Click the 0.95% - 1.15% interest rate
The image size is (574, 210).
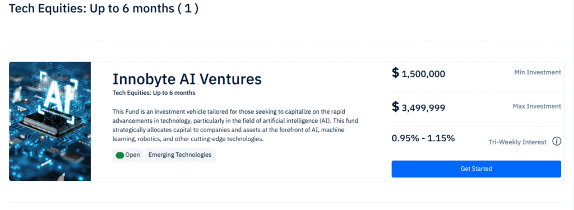[x=423, y=138]
